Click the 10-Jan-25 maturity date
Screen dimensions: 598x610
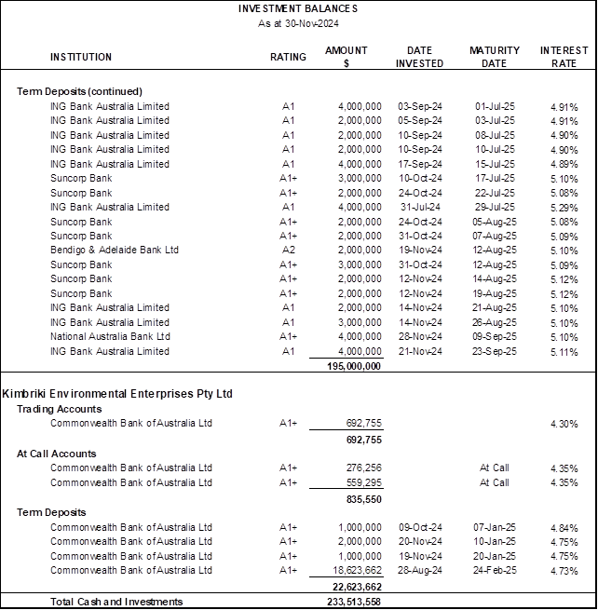click(x=495, y=541)
